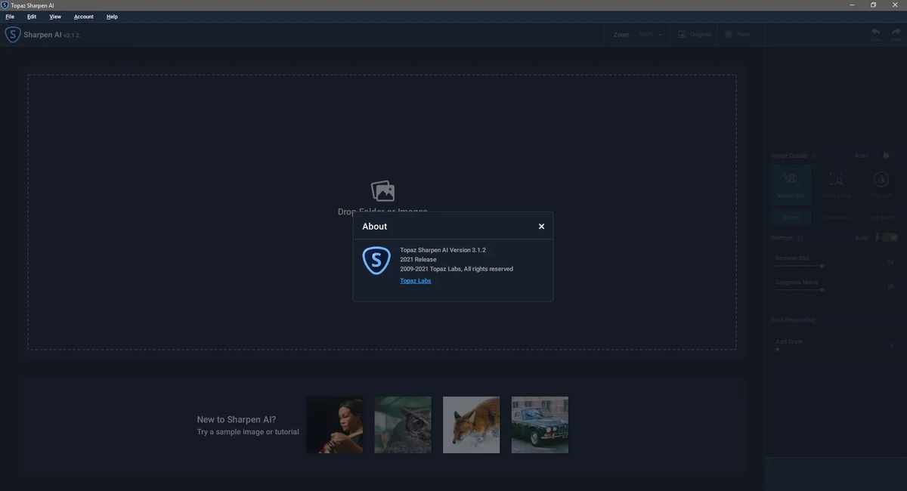The image size is (907, 491).
Task: Click the "2009-2021 Topaz Labs, All rights reserved" text
Action: coord(457,269)
